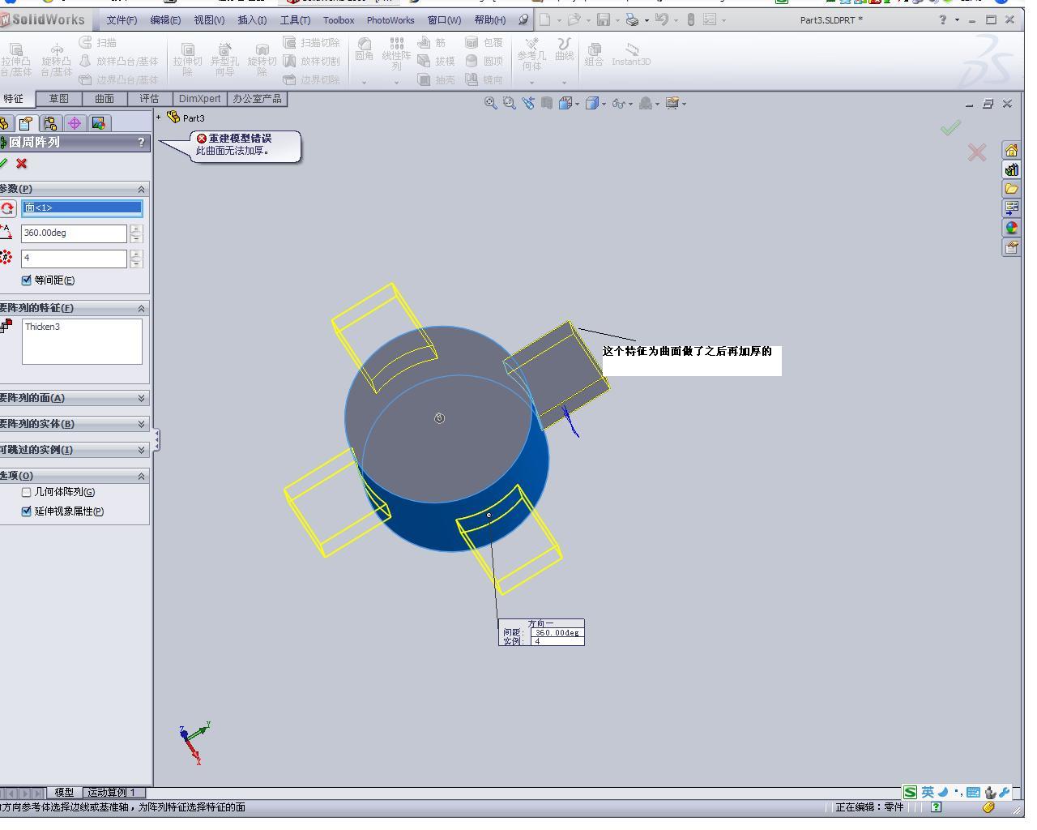The height and width of the screenshot is (830, 1037).
Task: Open the 运动算例 1 Motion Study tab
Action: 112,793
